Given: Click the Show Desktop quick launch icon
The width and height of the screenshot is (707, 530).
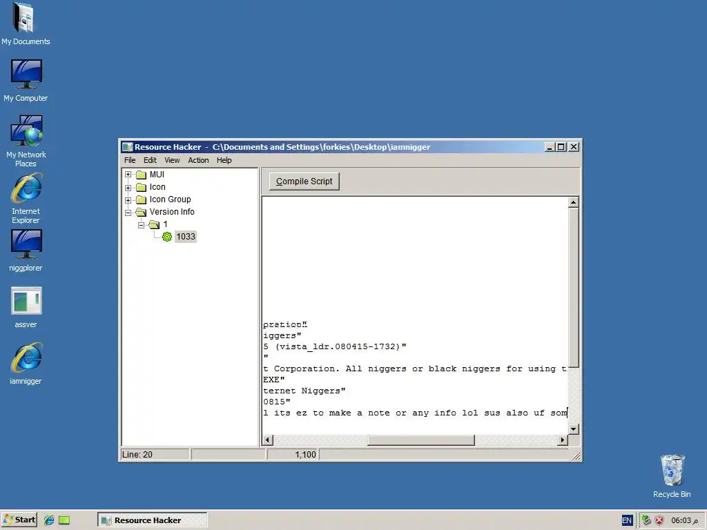Looking at the screenshot, I should (64, 520).
